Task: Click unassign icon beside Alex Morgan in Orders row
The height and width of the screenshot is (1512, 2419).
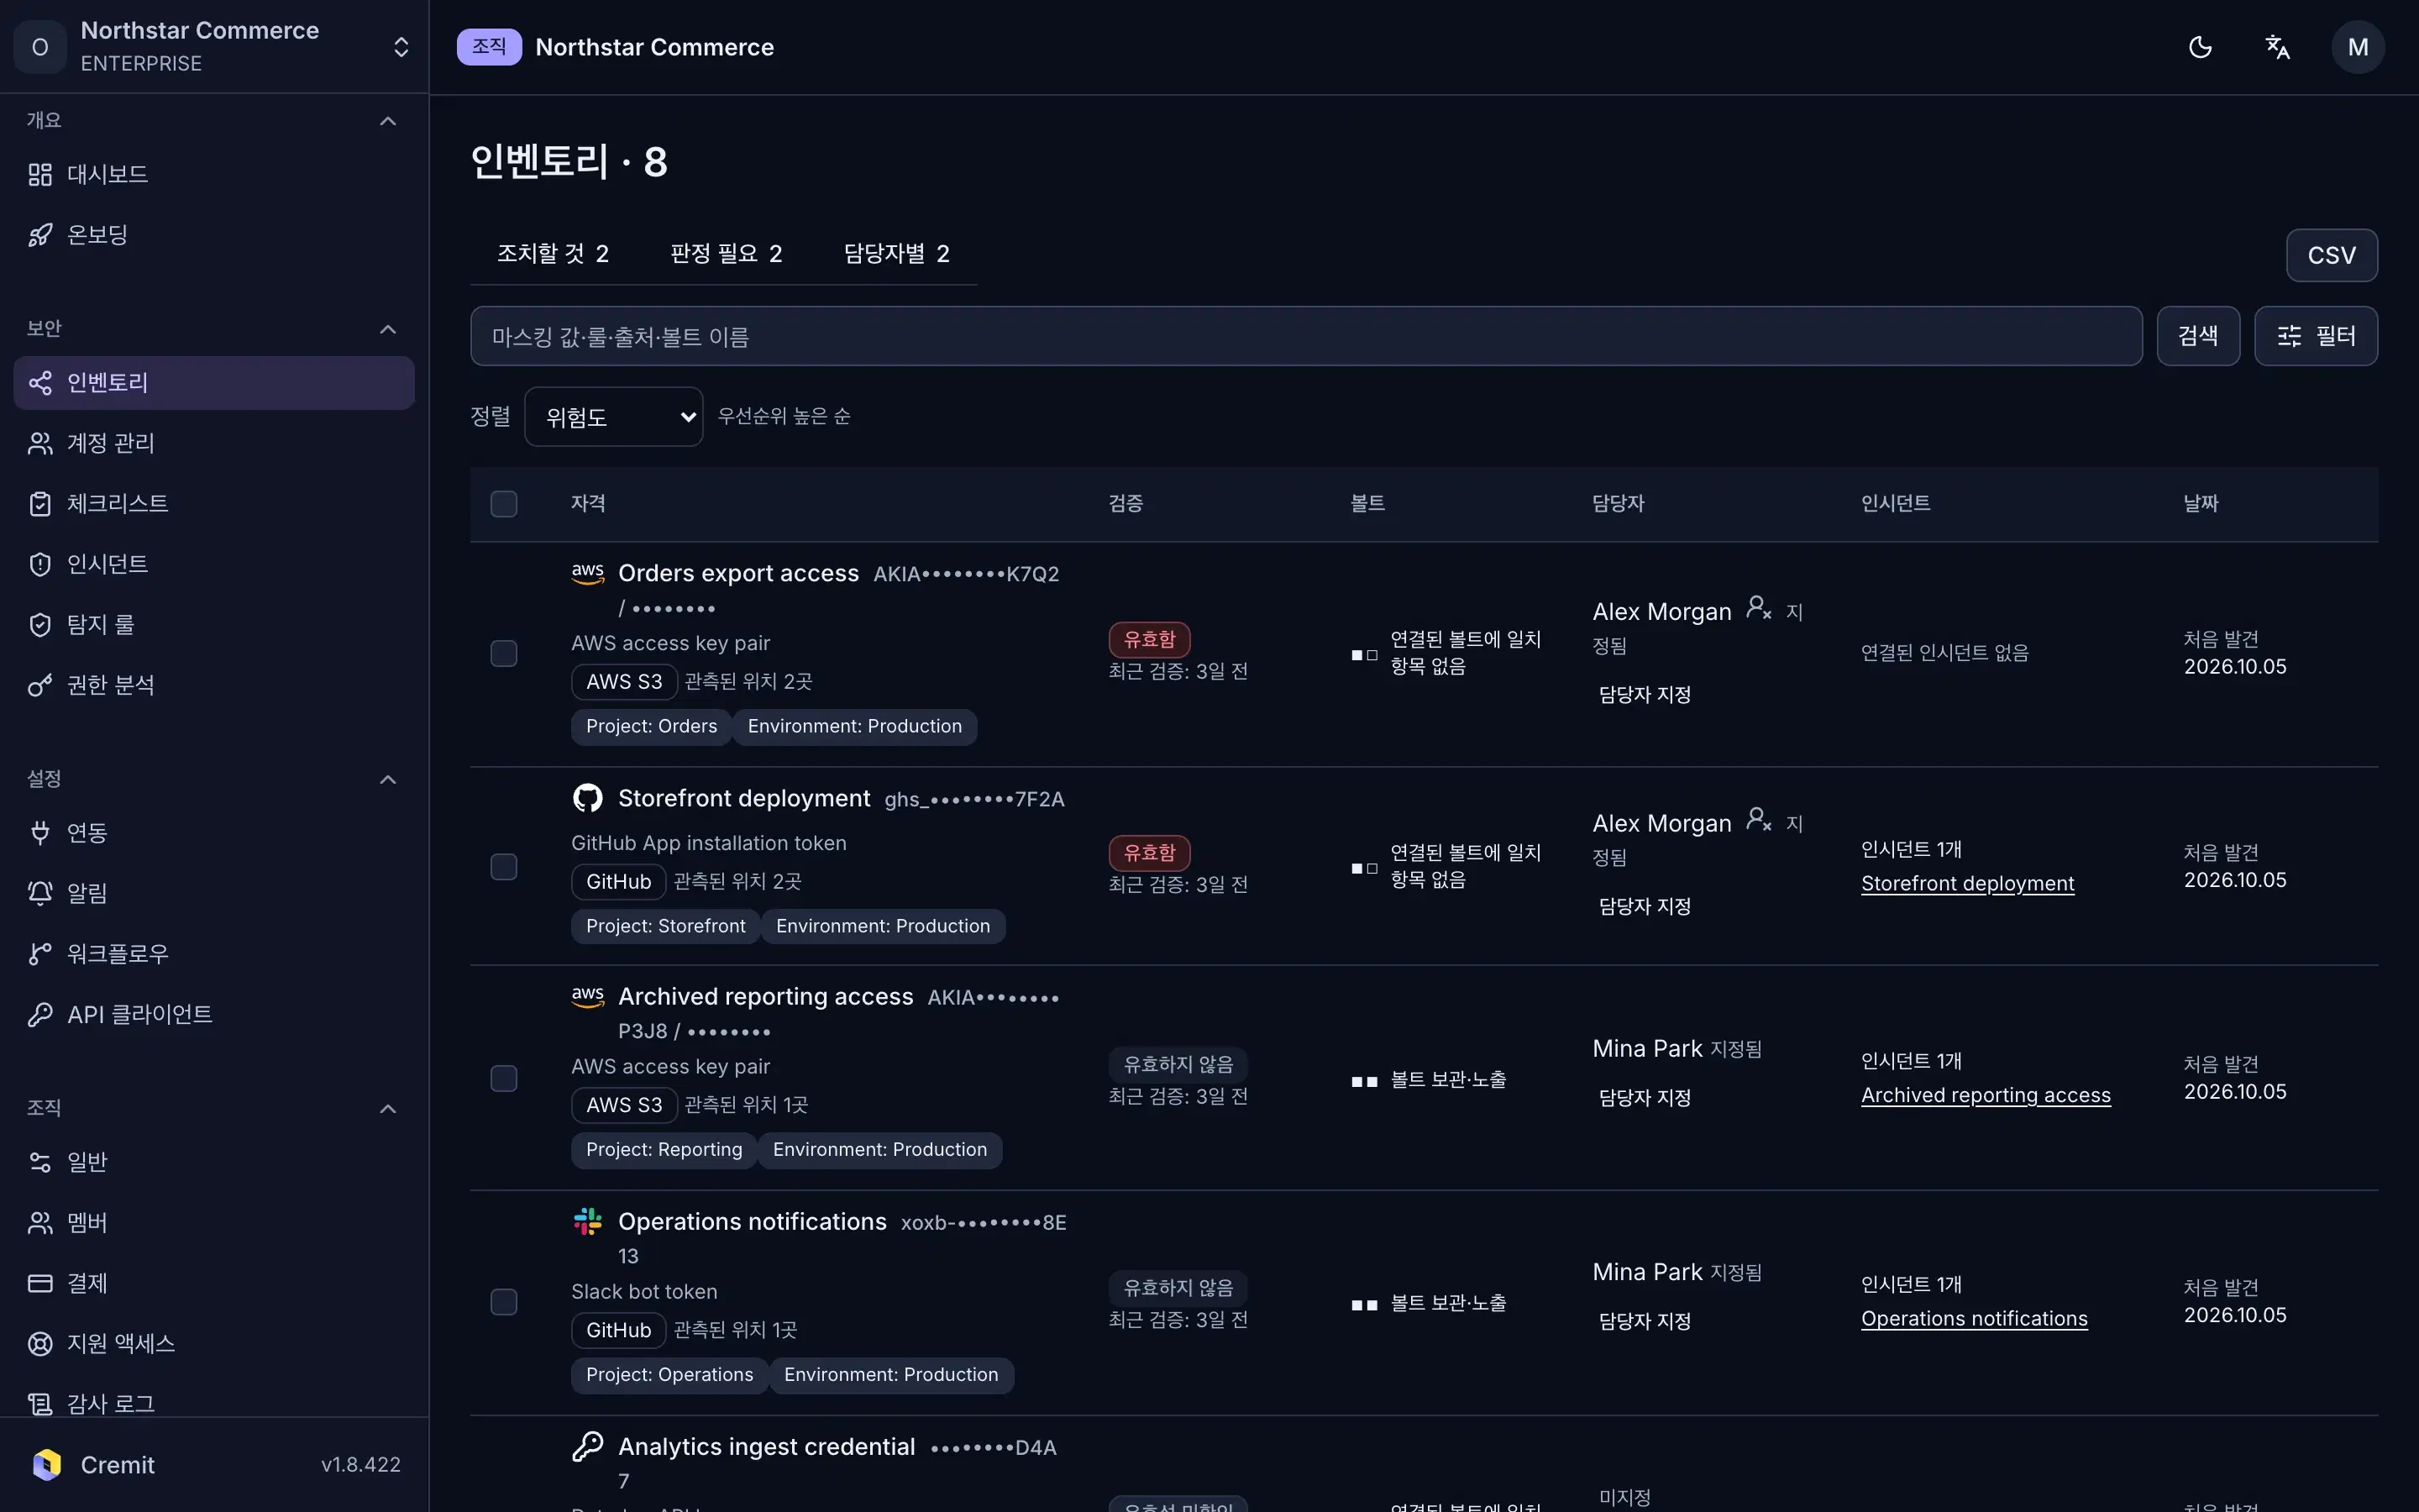Action: 1758,608
